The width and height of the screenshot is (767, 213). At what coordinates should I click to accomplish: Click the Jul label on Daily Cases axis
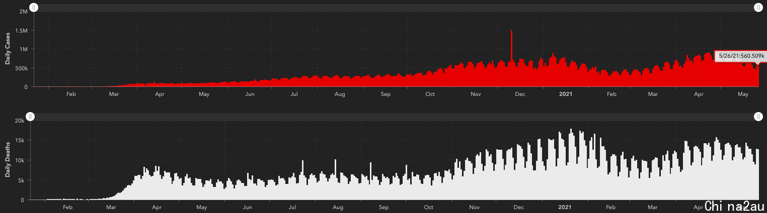coord(294,94)
